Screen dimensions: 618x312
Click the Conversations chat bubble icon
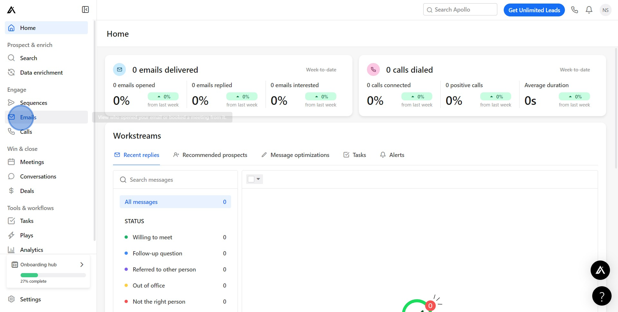point(11,176)
